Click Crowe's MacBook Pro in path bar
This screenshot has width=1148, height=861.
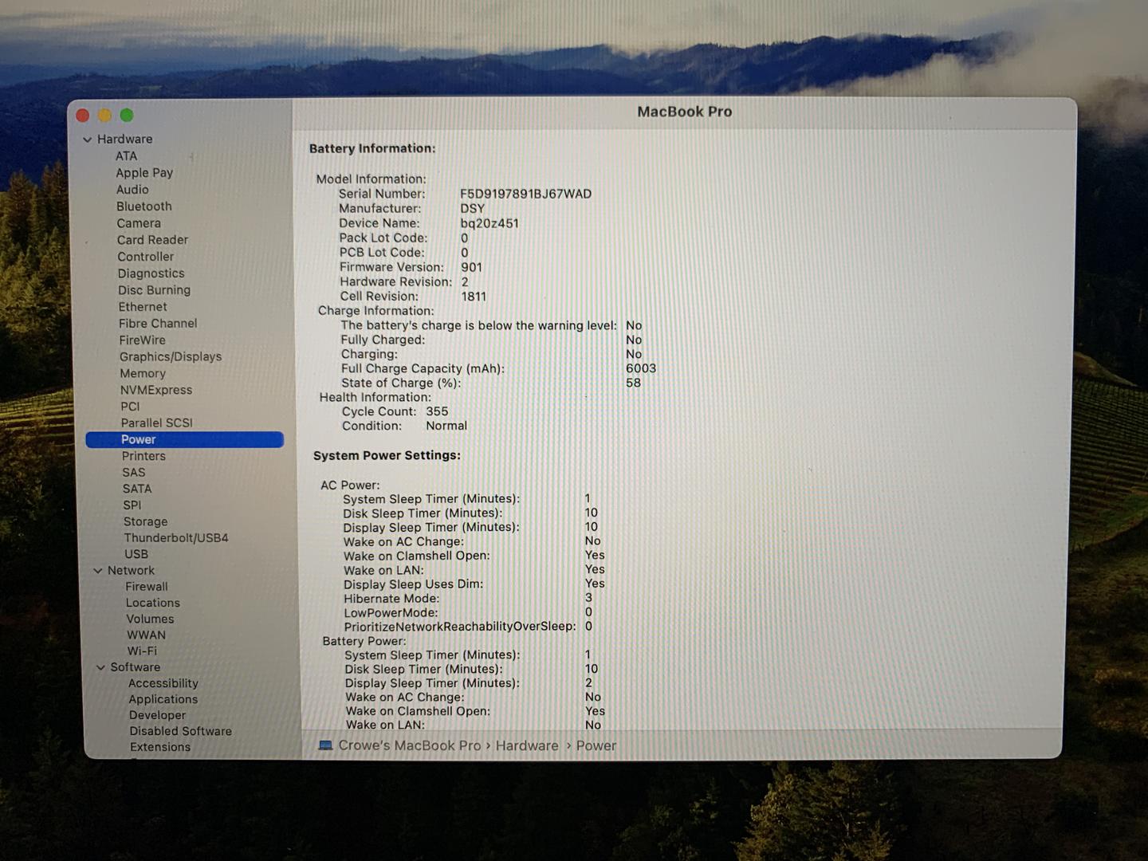click(x=409, y=745)
